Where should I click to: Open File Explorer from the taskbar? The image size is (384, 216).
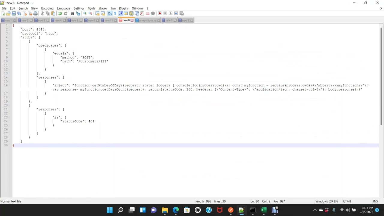pos(165,210)
